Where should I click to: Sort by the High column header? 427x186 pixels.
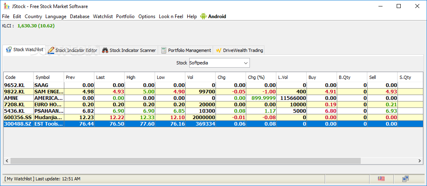coord(140,77)
